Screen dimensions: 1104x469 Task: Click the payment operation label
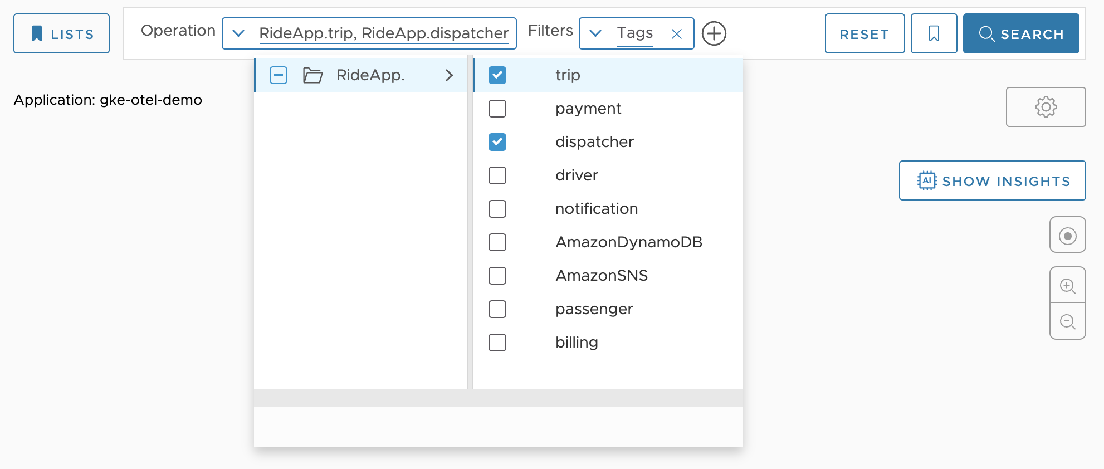[x=588, y=108]
